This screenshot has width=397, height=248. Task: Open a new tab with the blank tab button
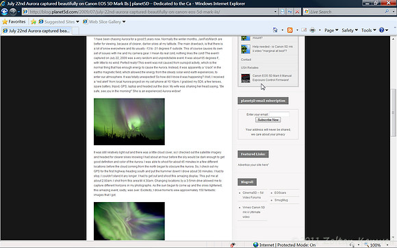[x=75, y=31]
